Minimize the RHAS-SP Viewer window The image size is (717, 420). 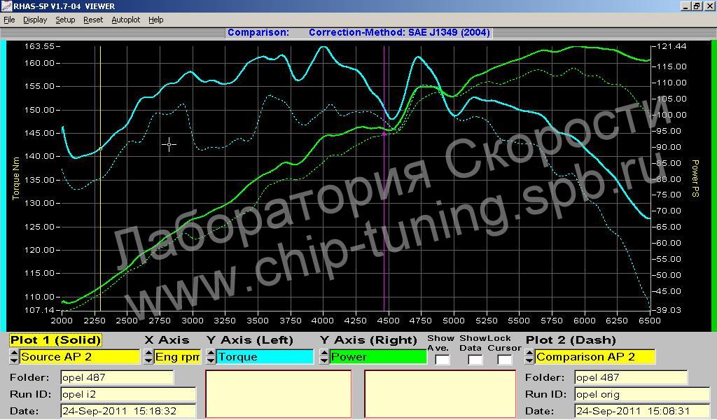(685, 6)
